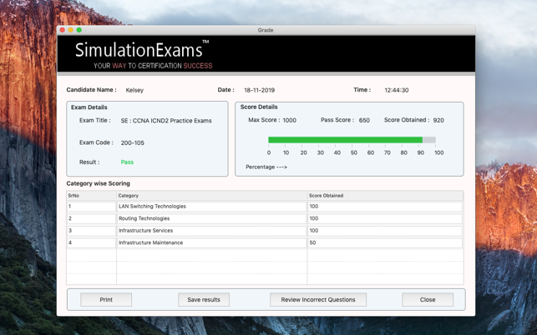This screenshot has width=537, height=335.
Task: Click the 90 tick label under progress bar
Action: click(421, 152)
